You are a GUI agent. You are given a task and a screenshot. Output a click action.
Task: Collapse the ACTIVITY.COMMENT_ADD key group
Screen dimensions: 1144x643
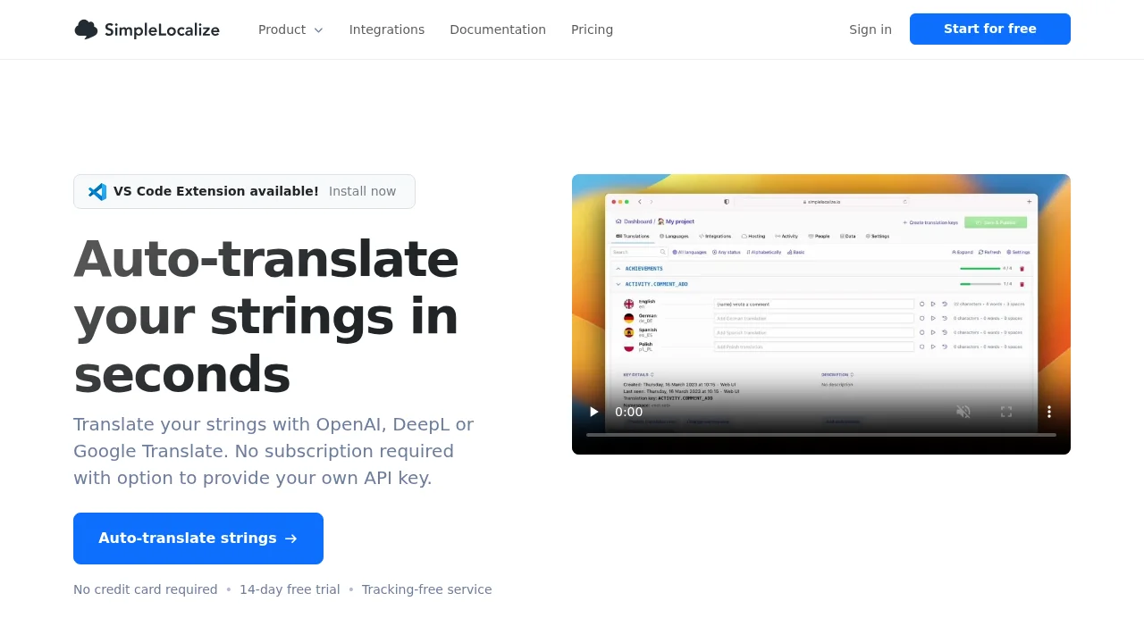click(x=618, y=283)
